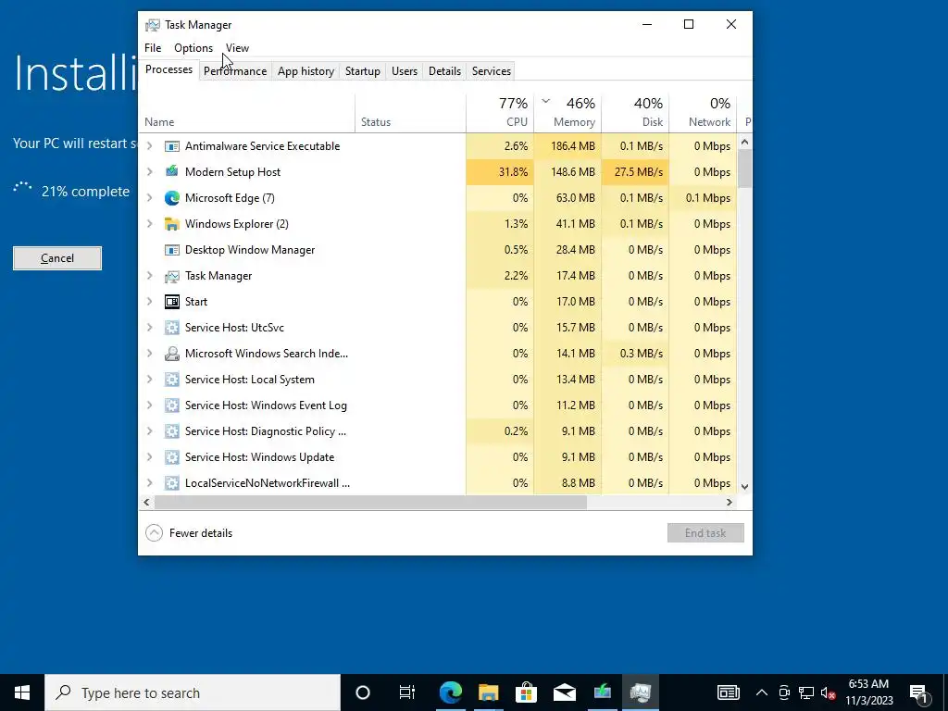Collapse view with Fewer details
Viewport: 948px width, 711px height.
pyautogui.click(x=189, y=533)
